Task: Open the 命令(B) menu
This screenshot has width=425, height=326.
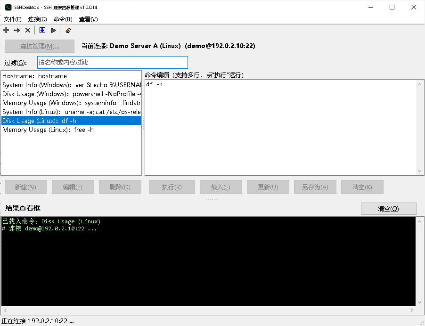Action: click(x=63, y=19)
